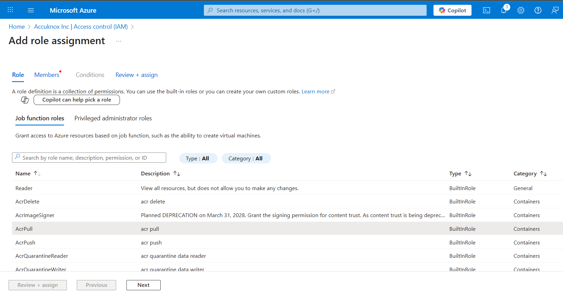Sort roles by Name column arrows
Image resolution: width=563 pixels, height=293 pixels.
pyautogui.click(x=37, y=174)
